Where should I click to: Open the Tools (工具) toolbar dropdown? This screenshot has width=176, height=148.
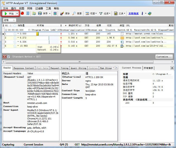coord(119,13)
